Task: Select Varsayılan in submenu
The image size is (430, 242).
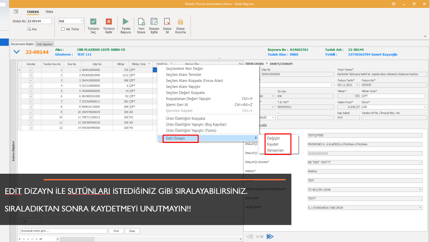Action: pos(275,150)
